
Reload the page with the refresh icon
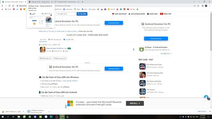coord(10,6)
